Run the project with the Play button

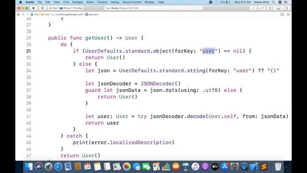tap(34, 8)
